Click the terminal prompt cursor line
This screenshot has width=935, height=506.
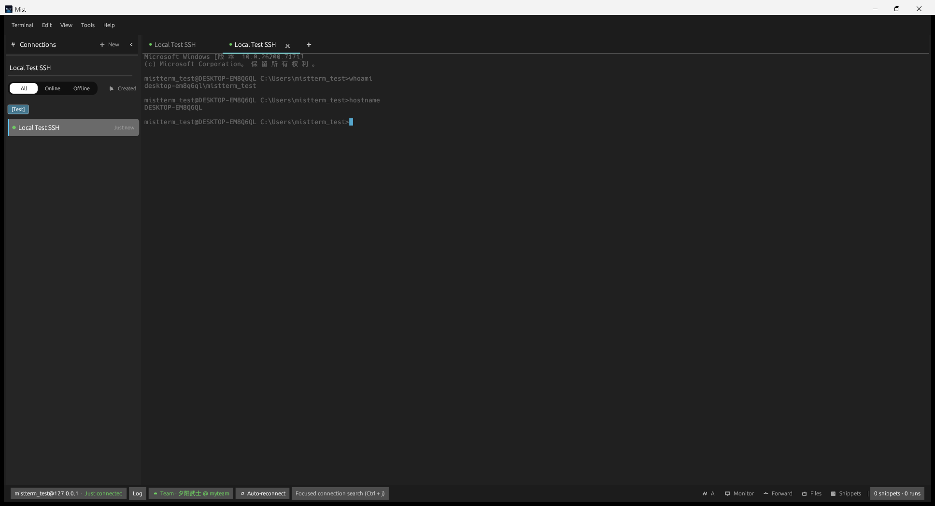[249, 122]
